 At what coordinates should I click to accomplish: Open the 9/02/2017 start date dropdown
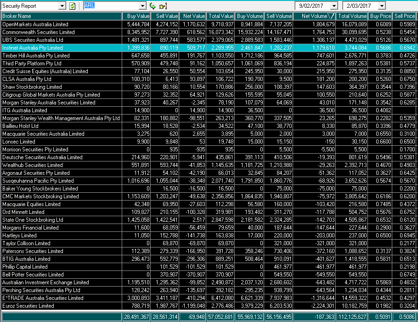334,6
